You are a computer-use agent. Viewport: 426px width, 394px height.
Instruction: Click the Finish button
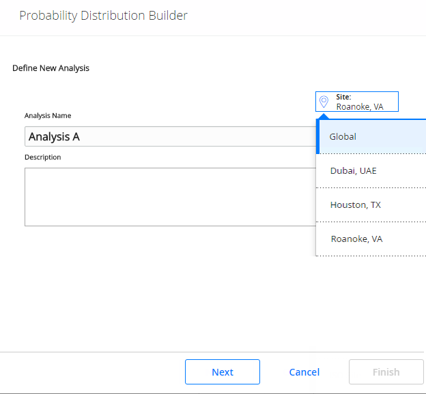[386, 372]
